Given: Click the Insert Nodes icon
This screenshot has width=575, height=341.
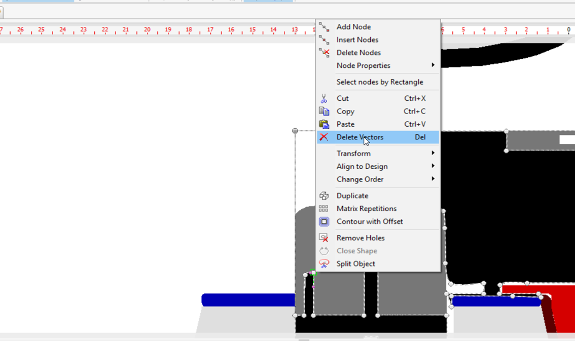Looking at the screenshot, I should coord(324,40).
